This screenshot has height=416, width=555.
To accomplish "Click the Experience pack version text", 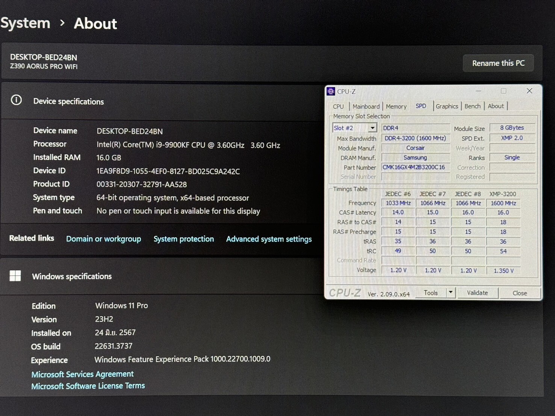I will click(x=182, y=359).
